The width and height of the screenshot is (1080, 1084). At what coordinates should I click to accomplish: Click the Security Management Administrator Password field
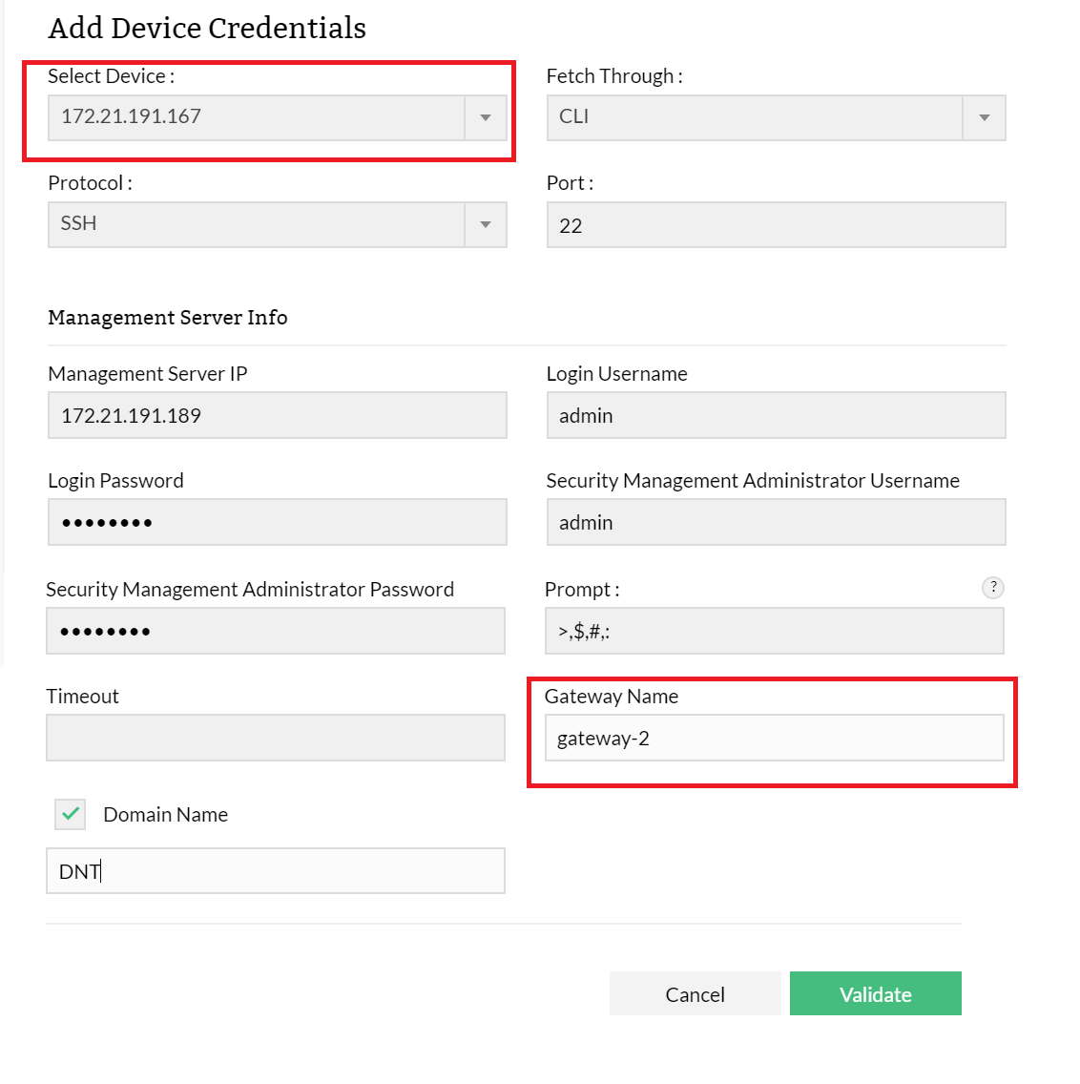pyautogui.click(x=275, y=631)
